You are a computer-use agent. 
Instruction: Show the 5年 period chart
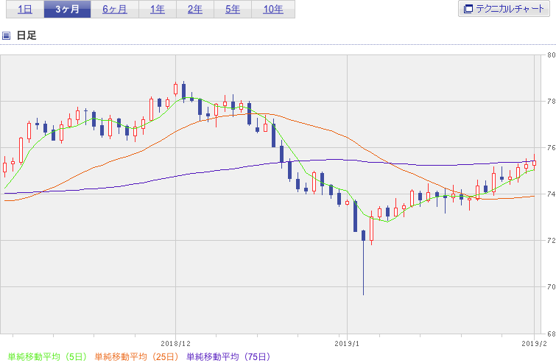[233, 10]
